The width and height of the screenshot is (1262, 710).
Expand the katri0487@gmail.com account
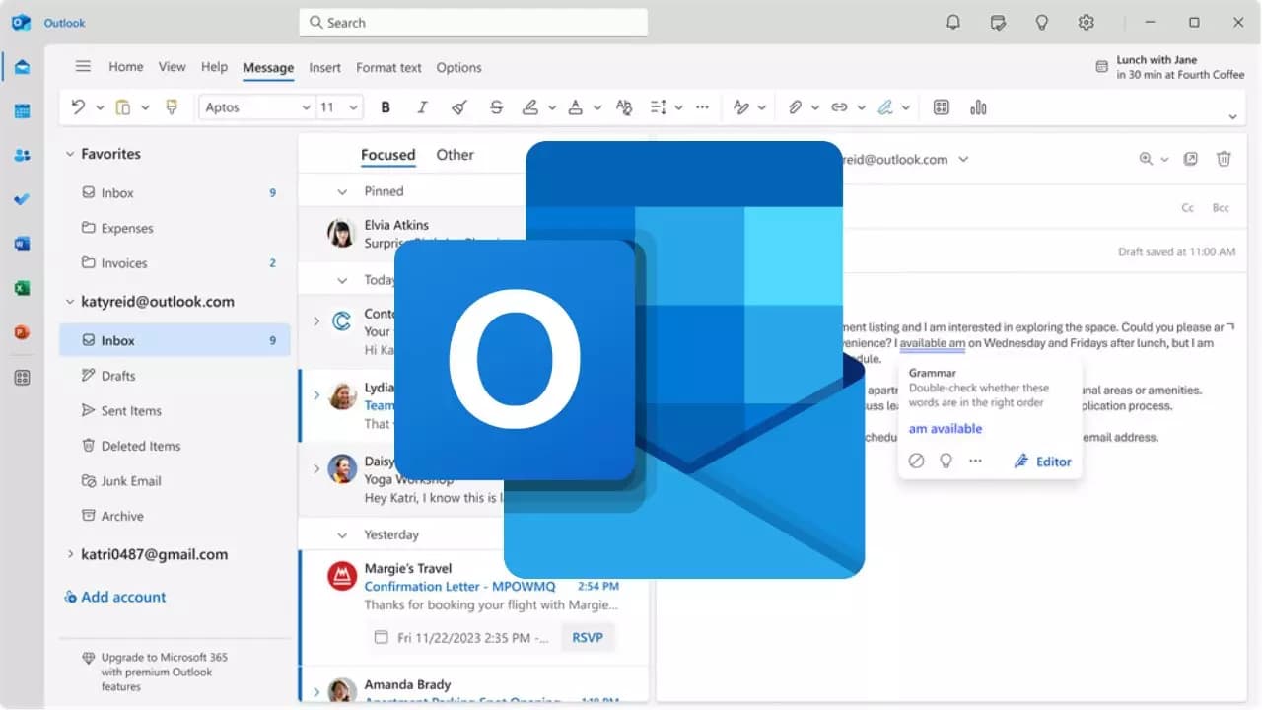tap(70, 554)
